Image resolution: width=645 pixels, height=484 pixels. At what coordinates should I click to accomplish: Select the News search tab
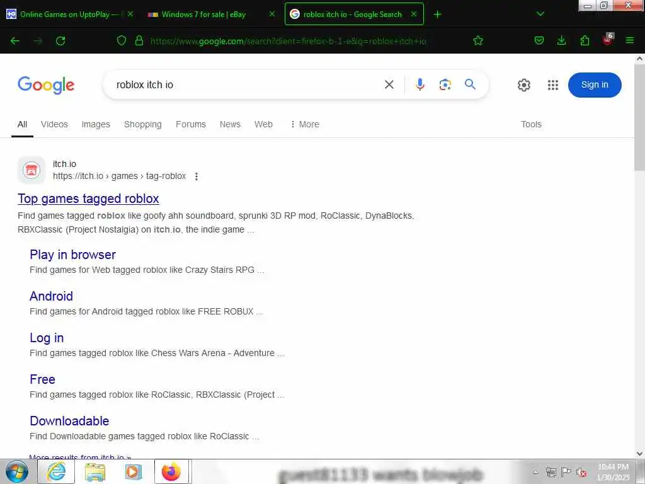point(230,124)
